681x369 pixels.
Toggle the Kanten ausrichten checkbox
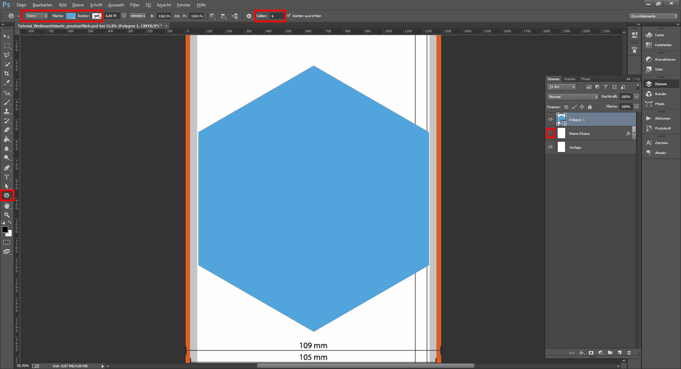pos(289,16)
